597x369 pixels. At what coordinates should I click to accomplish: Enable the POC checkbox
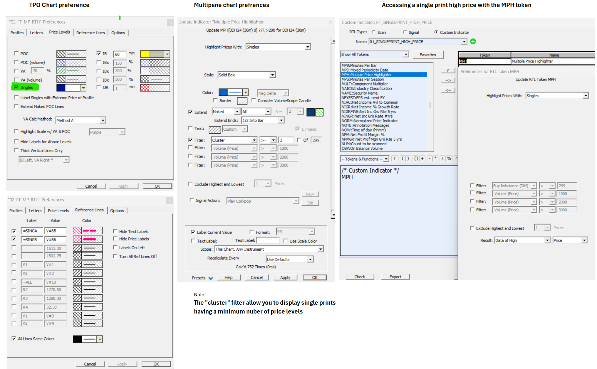(x=16, y=53)
